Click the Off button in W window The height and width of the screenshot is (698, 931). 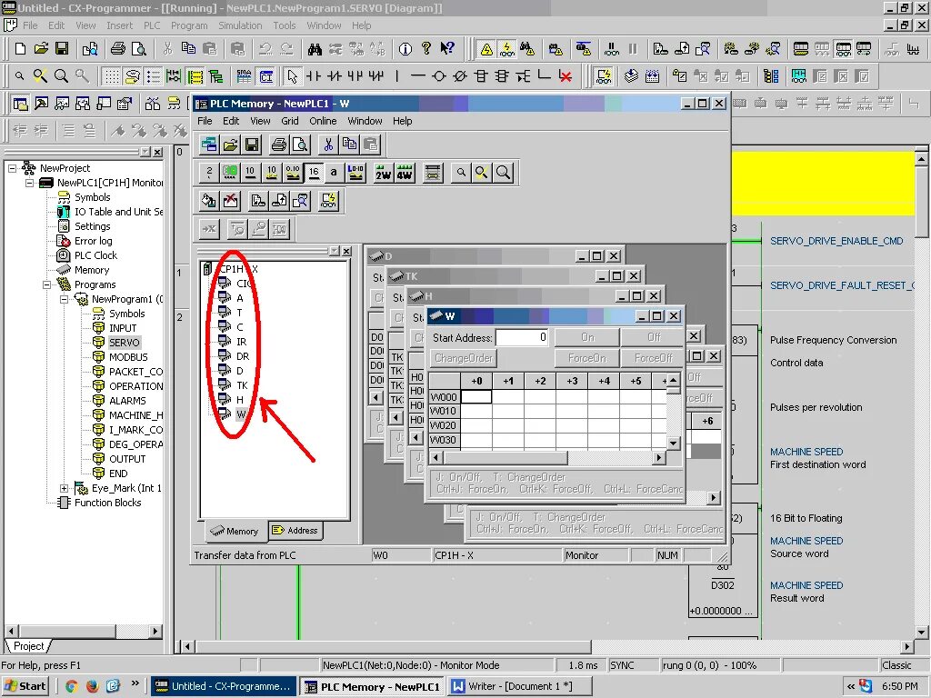pos(653,337)
